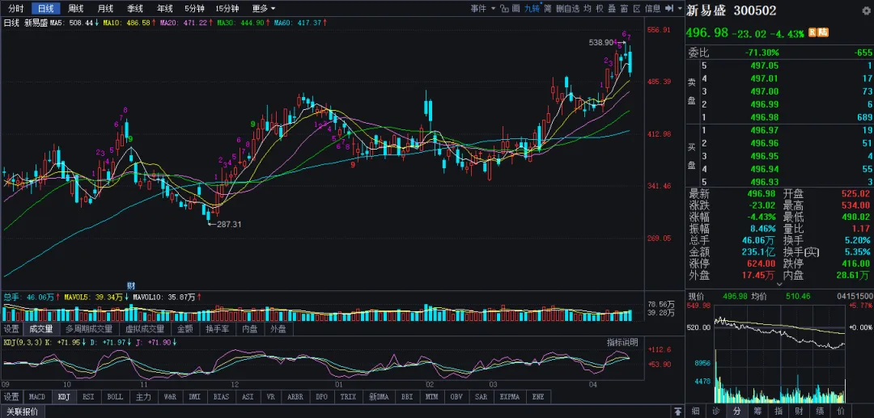Viewport: 874px width, 418px height.
Task: Switch to 周线 weekly chart
Action: point(75,8)
